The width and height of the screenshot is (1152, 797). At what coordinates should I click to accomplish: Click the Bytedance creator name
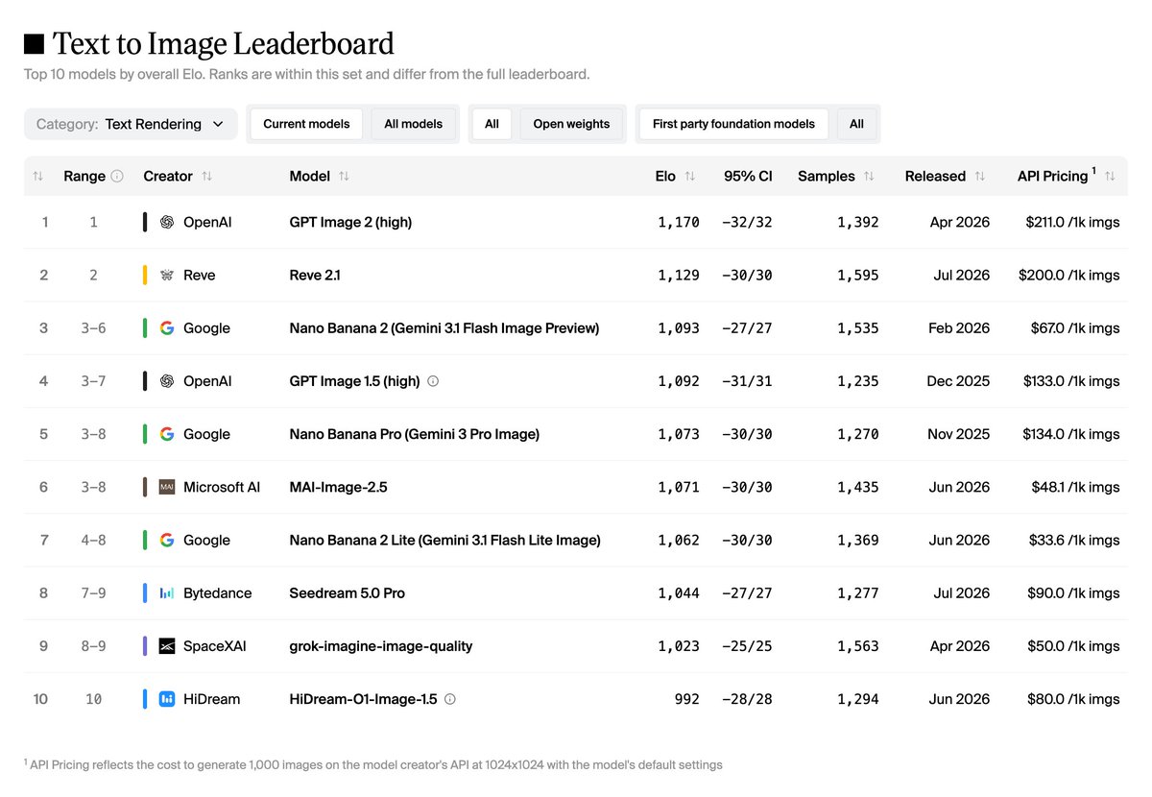(x=218, y=593)
